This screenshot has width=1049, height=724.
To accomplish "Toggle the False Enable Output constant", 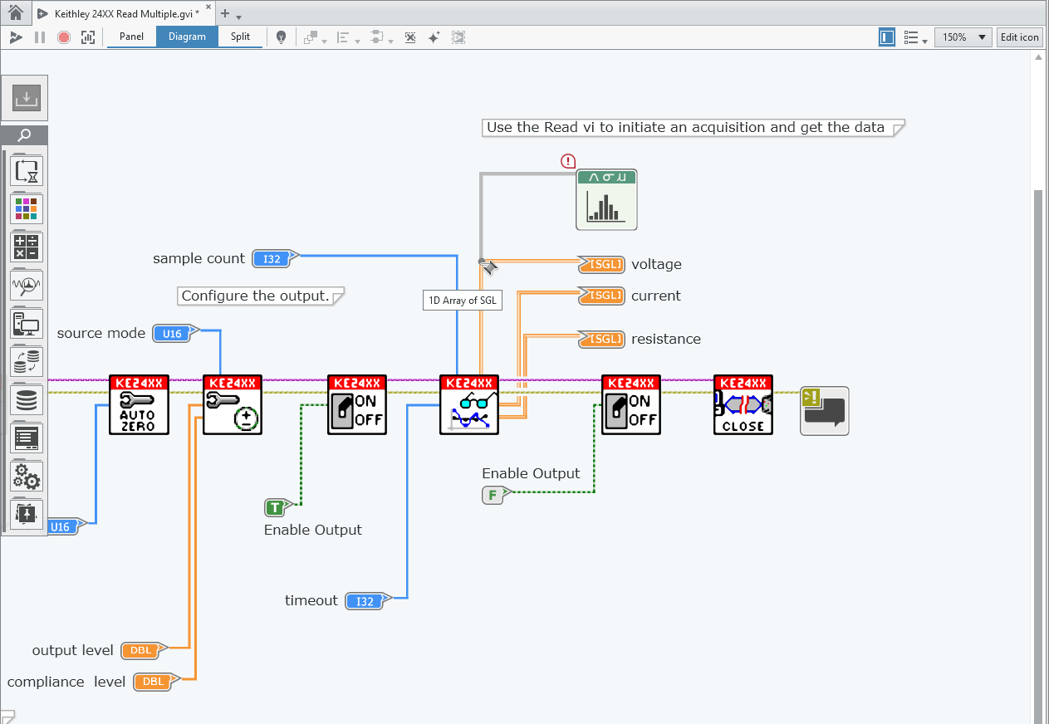I will (x=493, y=496).
